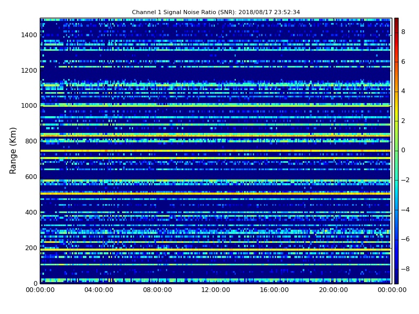Click the colorbar value 6 label
This screenshot has height=314, width=419.
pyautogui.click(x=403, y=62)
